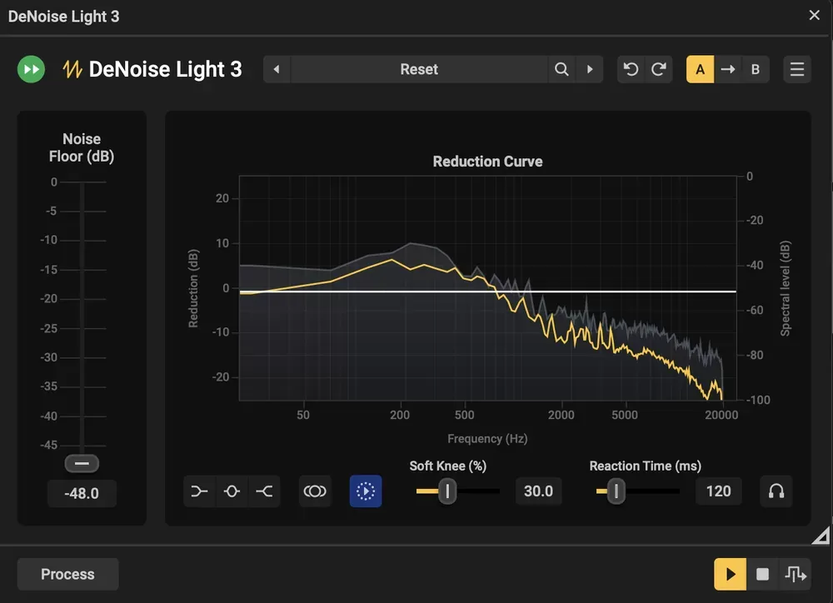Click the Reaction Time slider handle
This screenshot has width=833, height=603.
coord(616,491)
